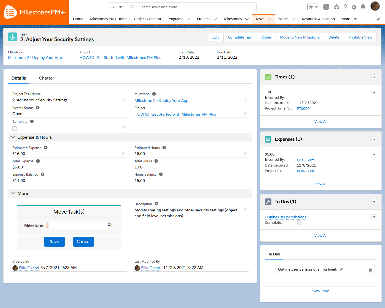This screenshot has width=385, height=308.
Task: Click the Complete Task button
Action: pyautogui.click(x=240, y=37)
